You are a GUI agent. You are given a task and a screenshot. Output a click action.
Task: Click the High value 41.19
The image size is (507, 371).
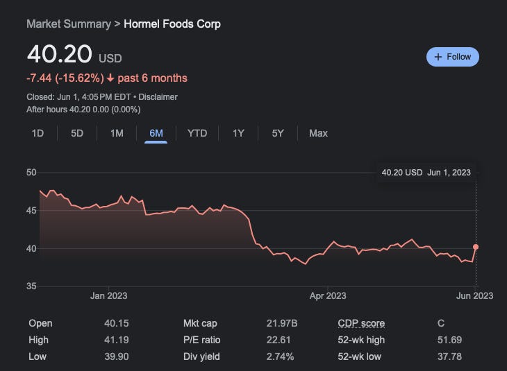(x=117, y=340)
